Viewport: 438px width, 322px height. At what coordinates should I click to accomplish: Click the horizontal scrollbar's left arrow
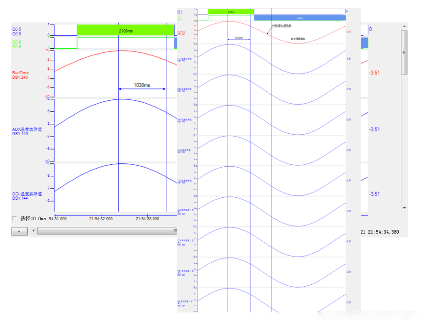click(33, 231)
